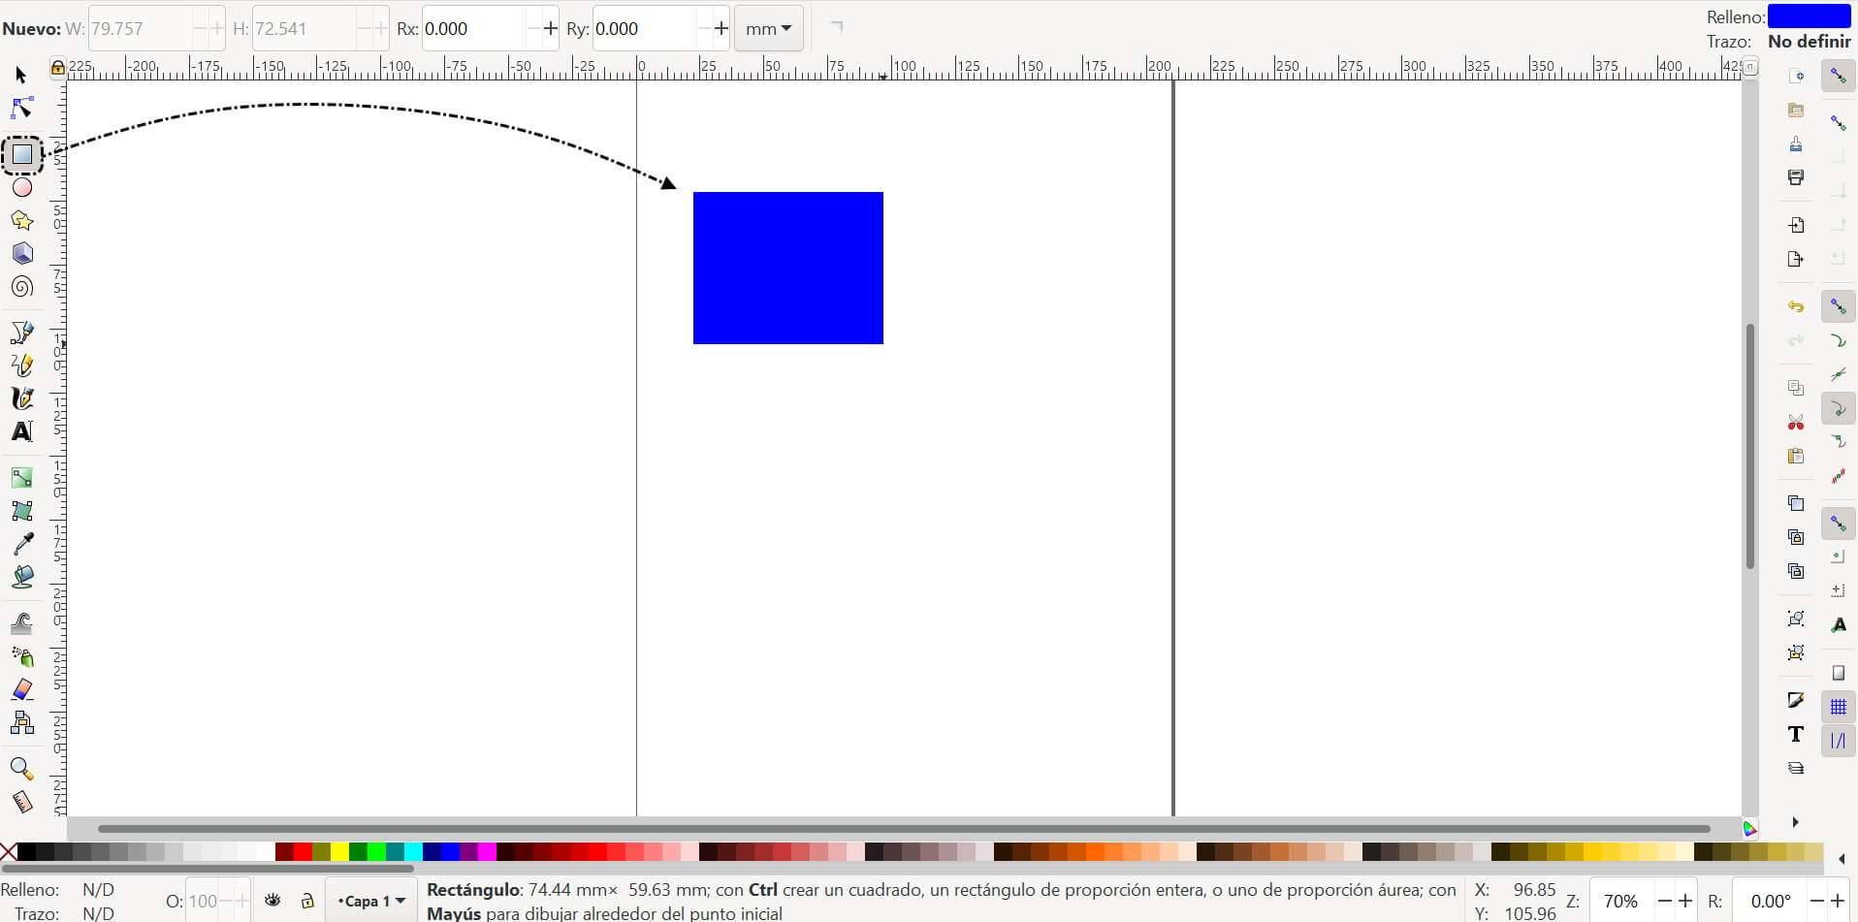This screenshot has height=922, width=1858.
Task: Select the Text tool in toolbox
Action: 21,431
